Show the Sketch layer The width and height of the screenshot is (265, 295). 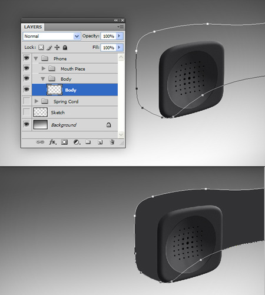26,112
